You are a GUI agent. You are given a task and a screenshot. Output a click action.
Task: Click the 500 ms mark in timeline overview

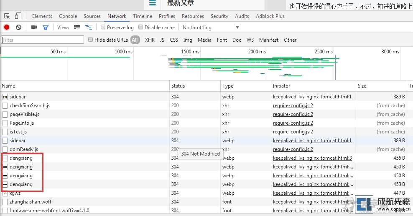(58, 52)
